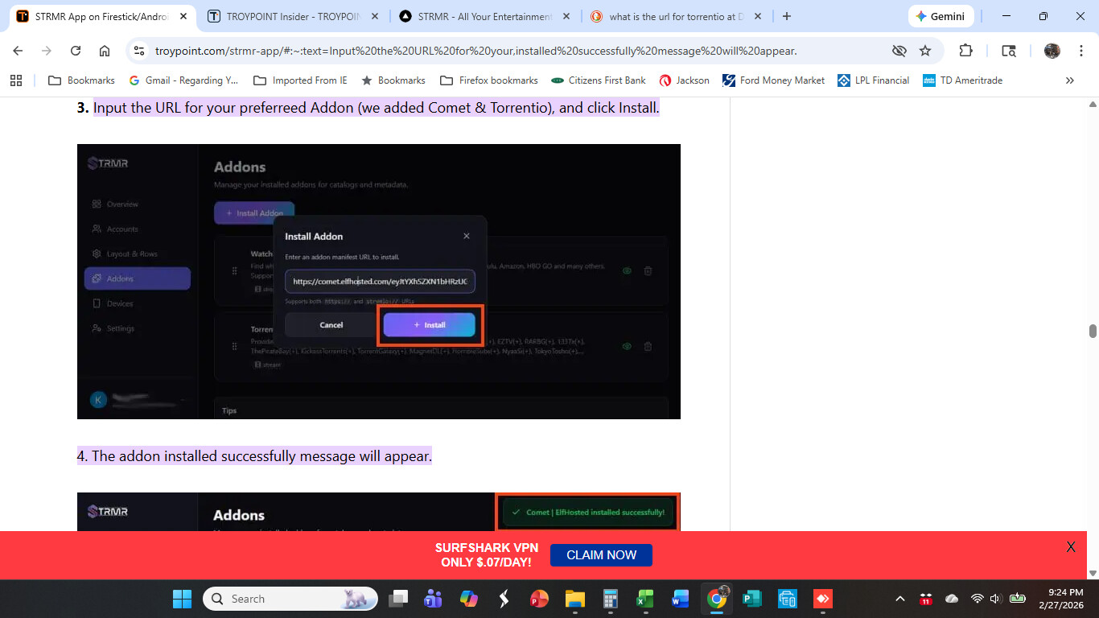This screenshot has width=1099, height=618.
Task: Show hidden system tray icons
Action: [x=900, y=599]
